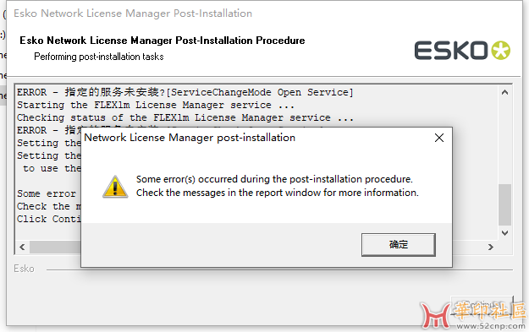Click the 确定 button in the dialog
Image resolution: width=529 pixels, height=332 pixels.
point(399,245)
